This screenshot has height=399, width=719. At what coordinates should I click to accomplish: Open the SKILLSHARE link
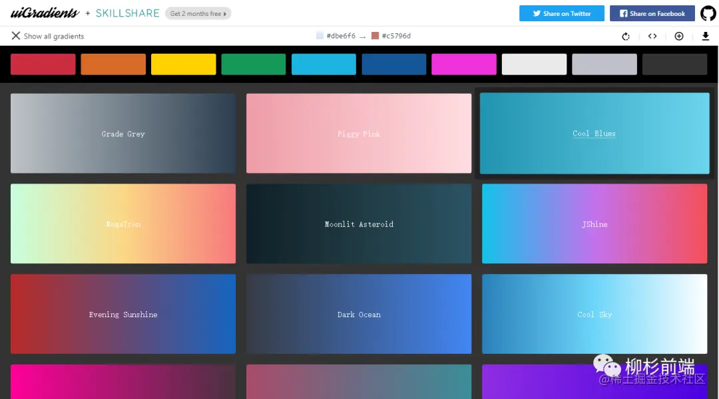tap(127, 13)
